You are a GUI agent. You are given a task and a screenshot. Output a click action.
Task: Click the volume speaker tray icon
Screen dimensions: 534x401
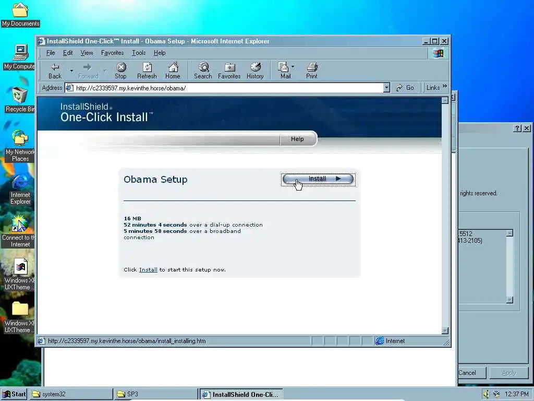(486, 394)
